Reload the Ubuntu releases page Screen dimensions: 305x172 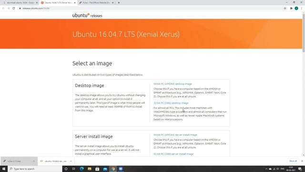14,9
